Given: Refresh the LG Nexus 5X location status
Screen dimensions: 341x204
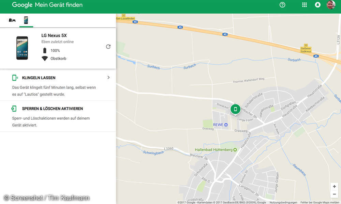Looking at the screenshot, I should 108,47.
